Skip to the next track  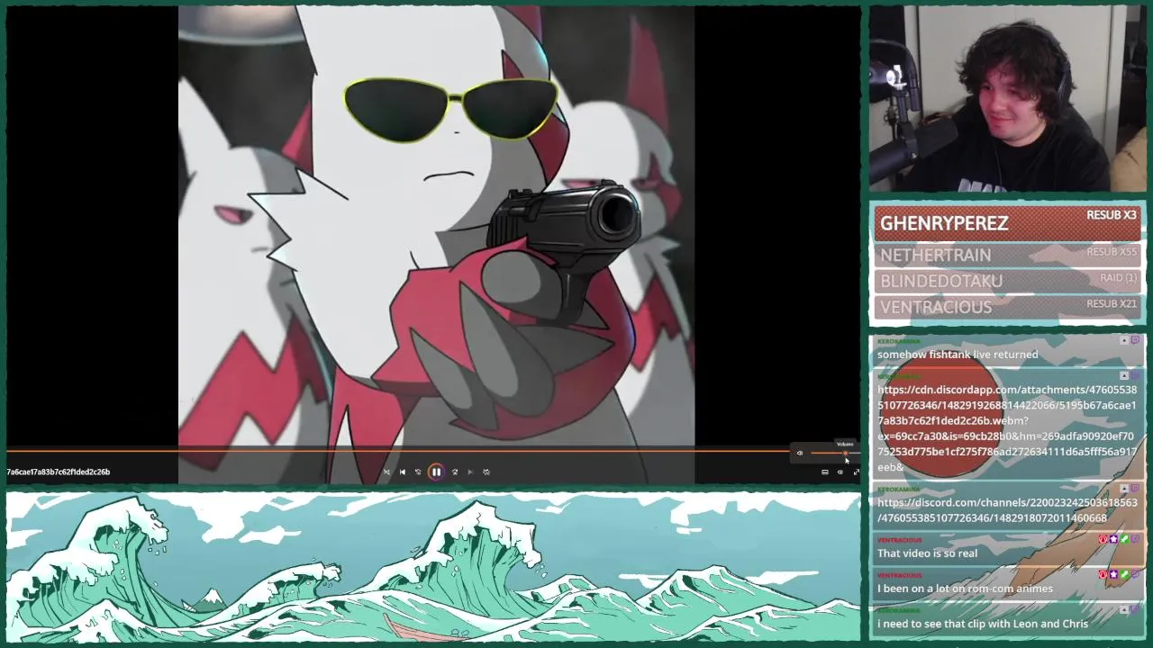tap(470, 472)
